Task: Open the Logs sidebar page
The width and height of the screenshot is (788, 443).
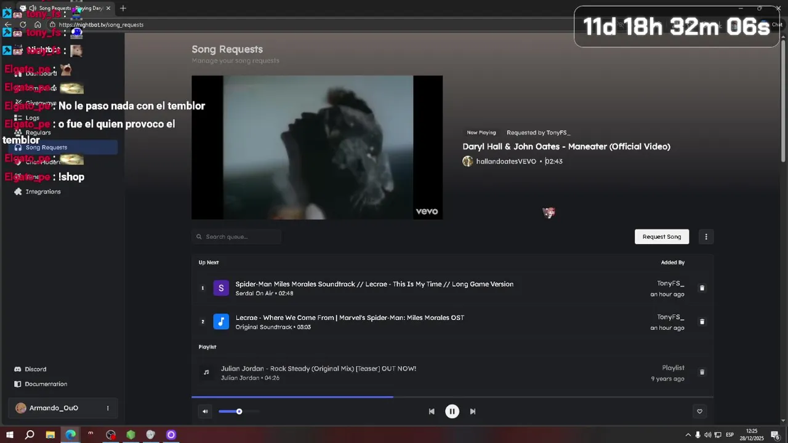Action: pyautogui.click(x=33, y=118)
